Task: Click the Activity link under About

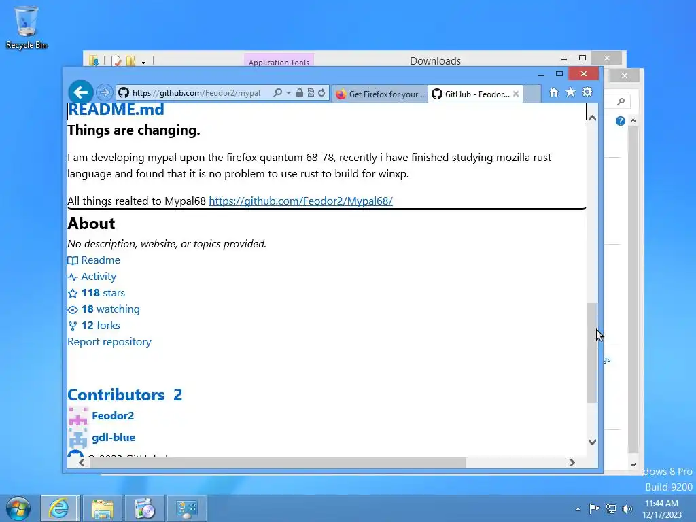Action: (x=99, y=277)
